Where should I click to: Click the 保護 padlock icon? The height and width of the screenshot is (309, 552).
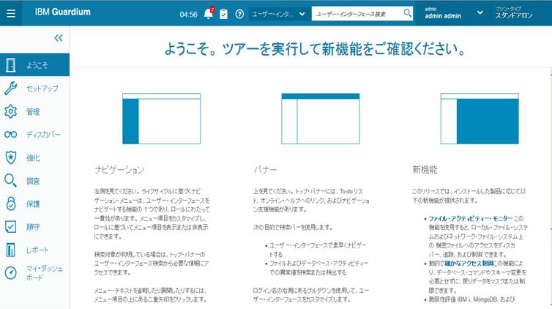[10, 204]
